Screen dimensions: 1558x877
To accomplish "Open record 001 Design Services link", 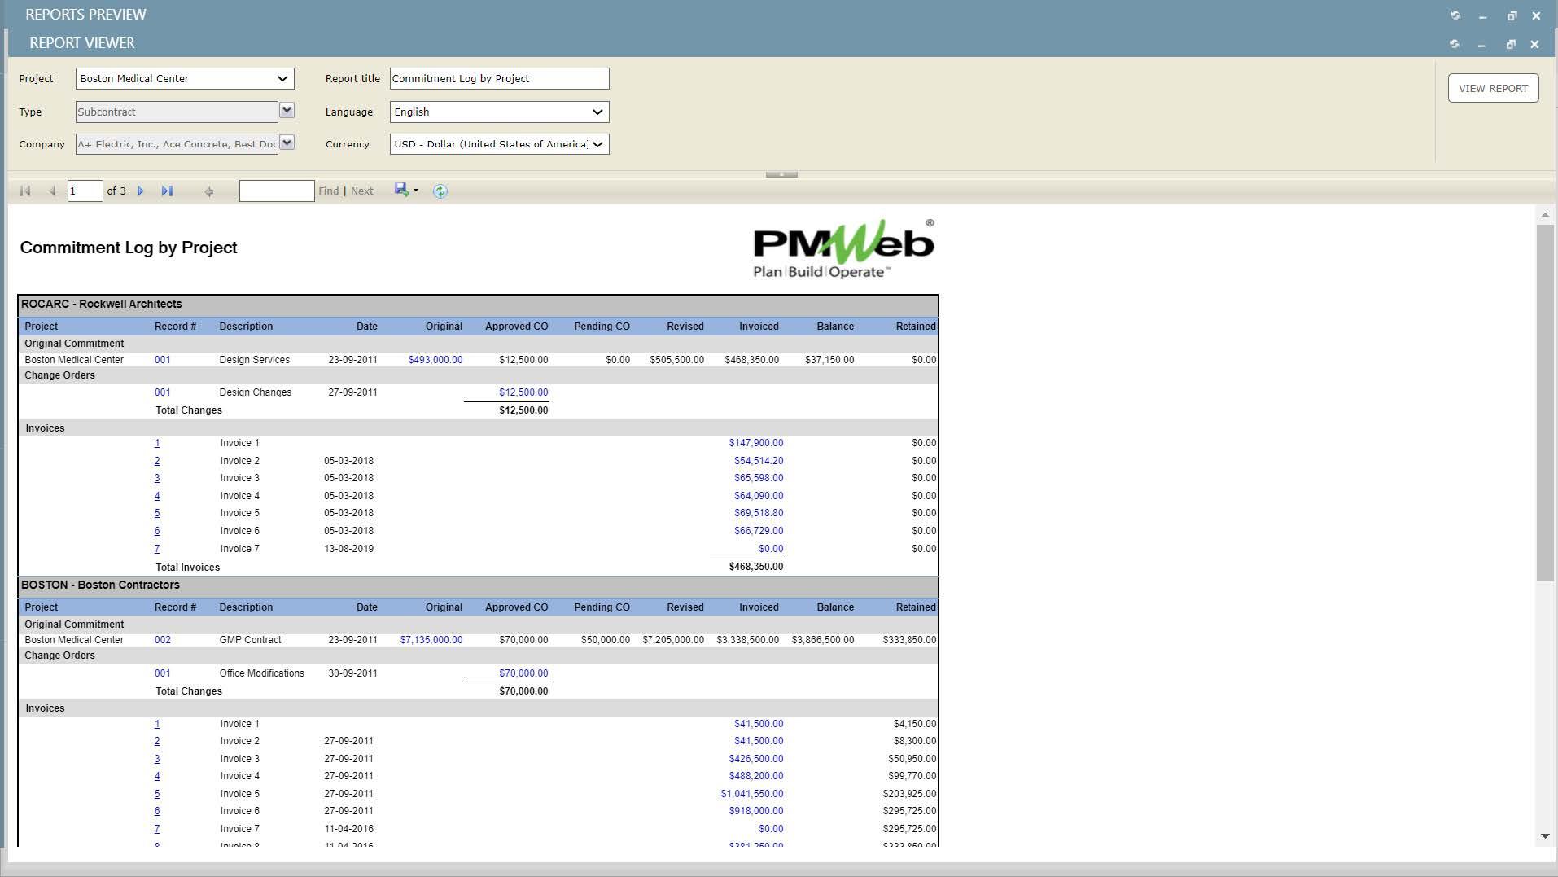I will coord(162,359).
